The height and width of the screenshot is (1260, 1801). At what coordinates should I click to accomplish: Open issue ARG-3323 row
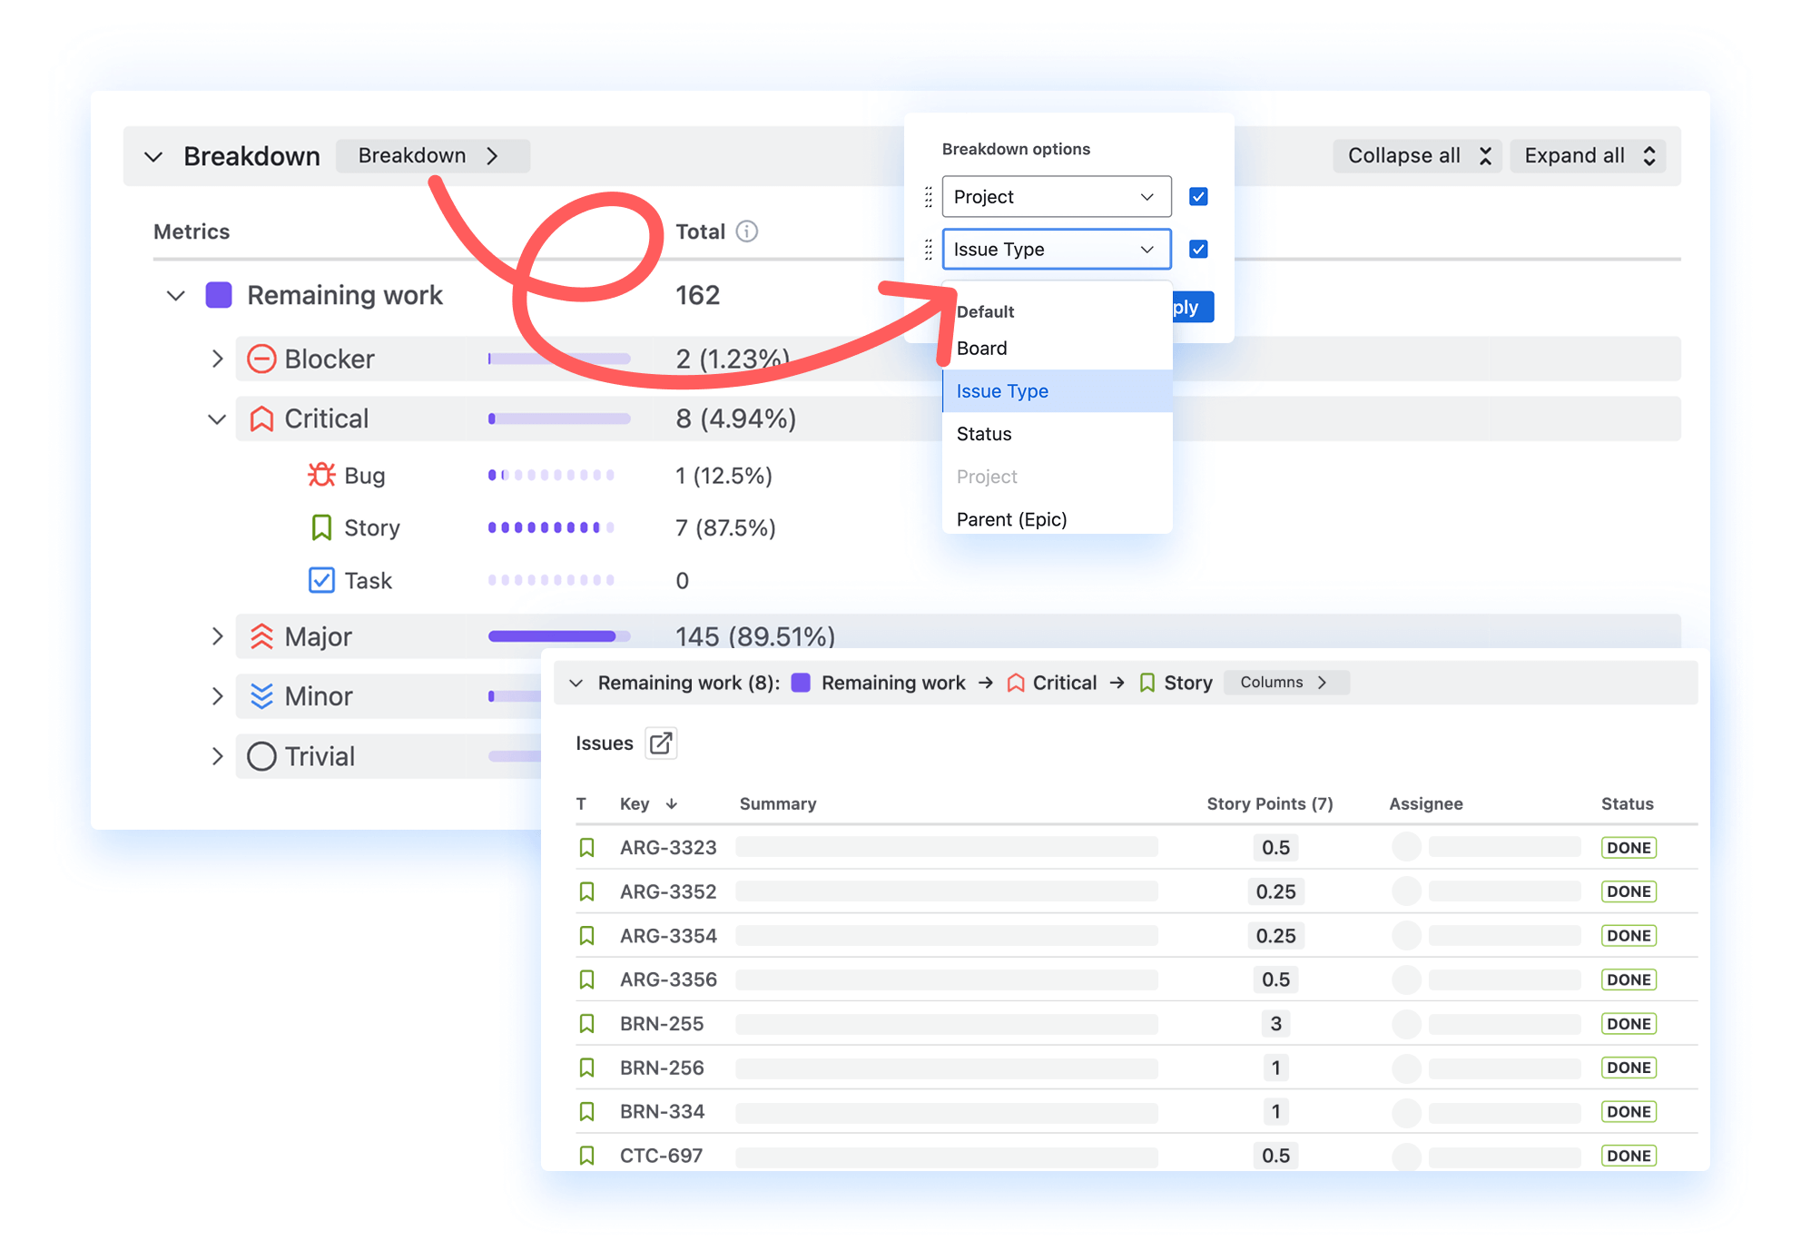click(x=668, y=848)
